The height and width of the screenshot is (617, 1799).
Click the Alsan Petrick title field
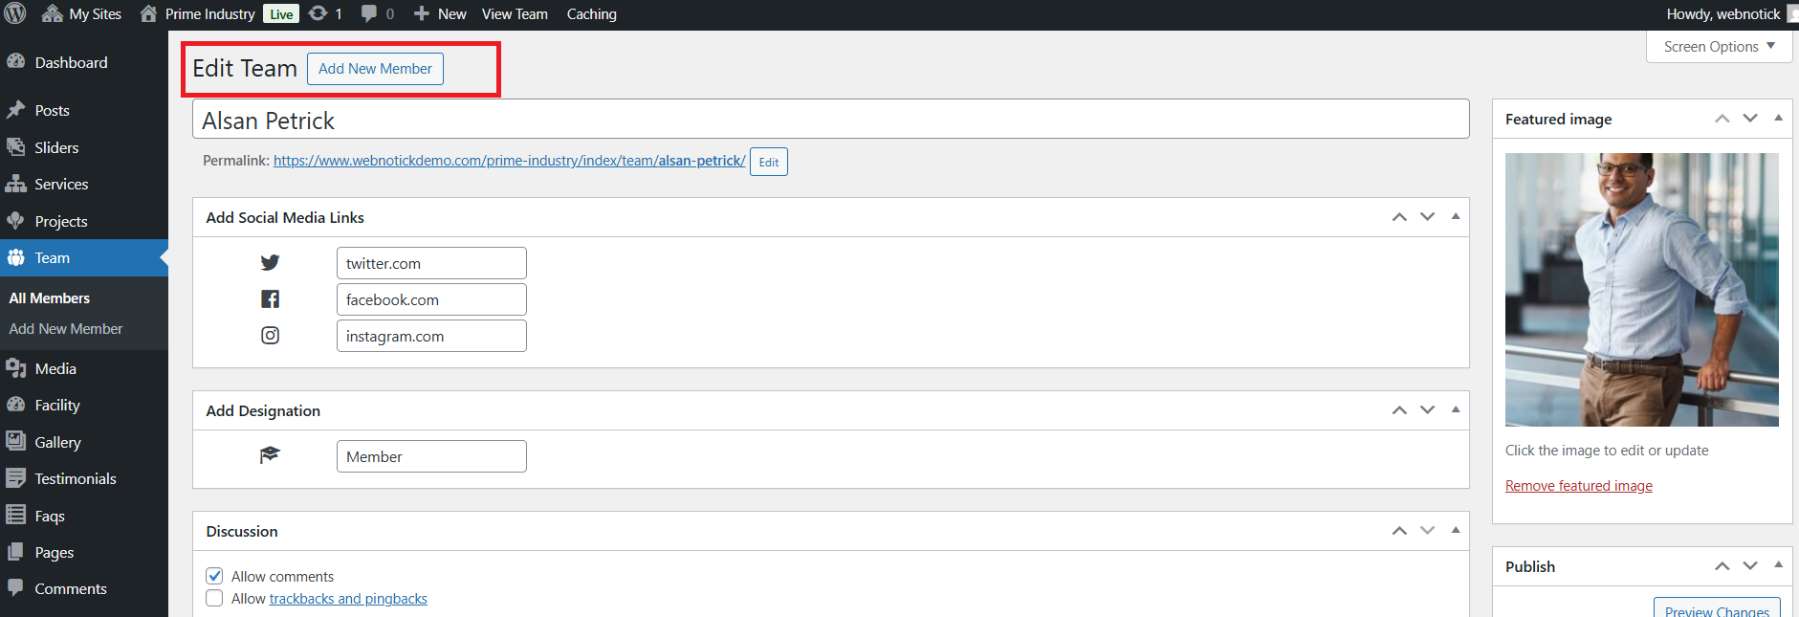pyautogui.click(x=830, y=121)
